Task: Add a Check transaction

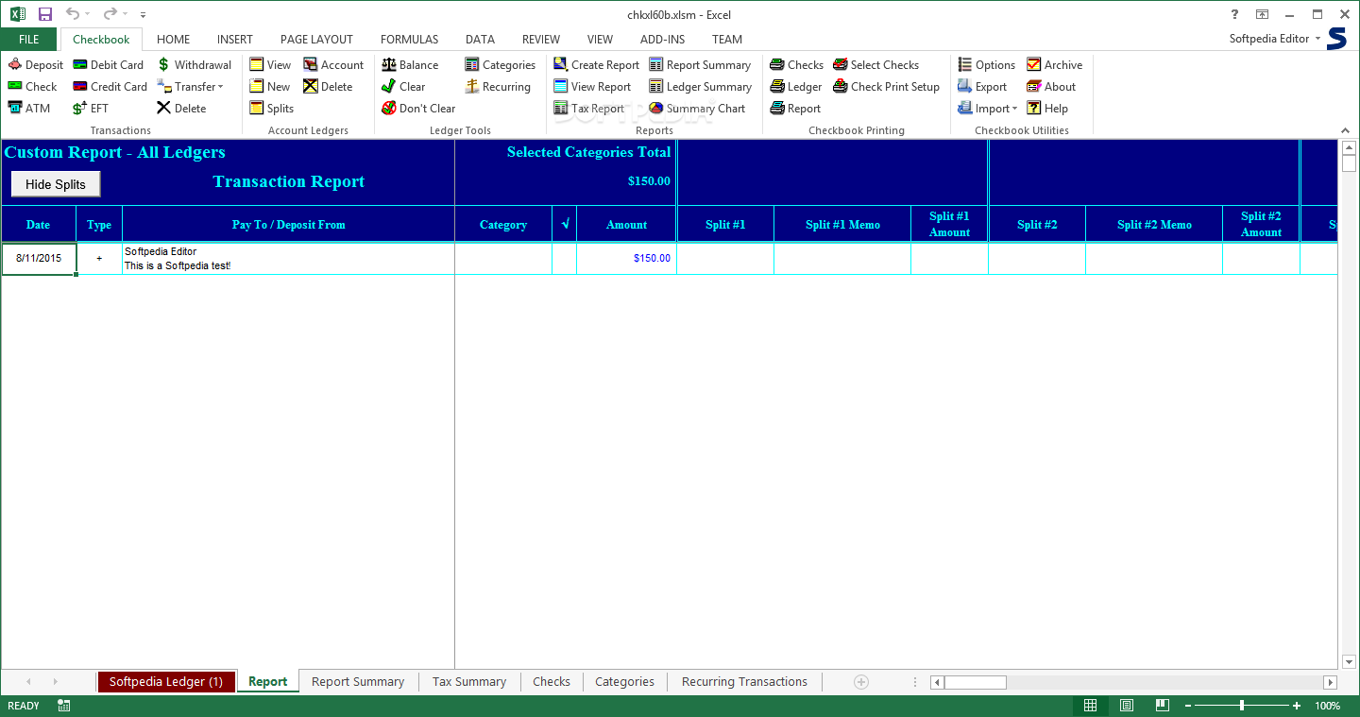Action: (x=33, y=87)
